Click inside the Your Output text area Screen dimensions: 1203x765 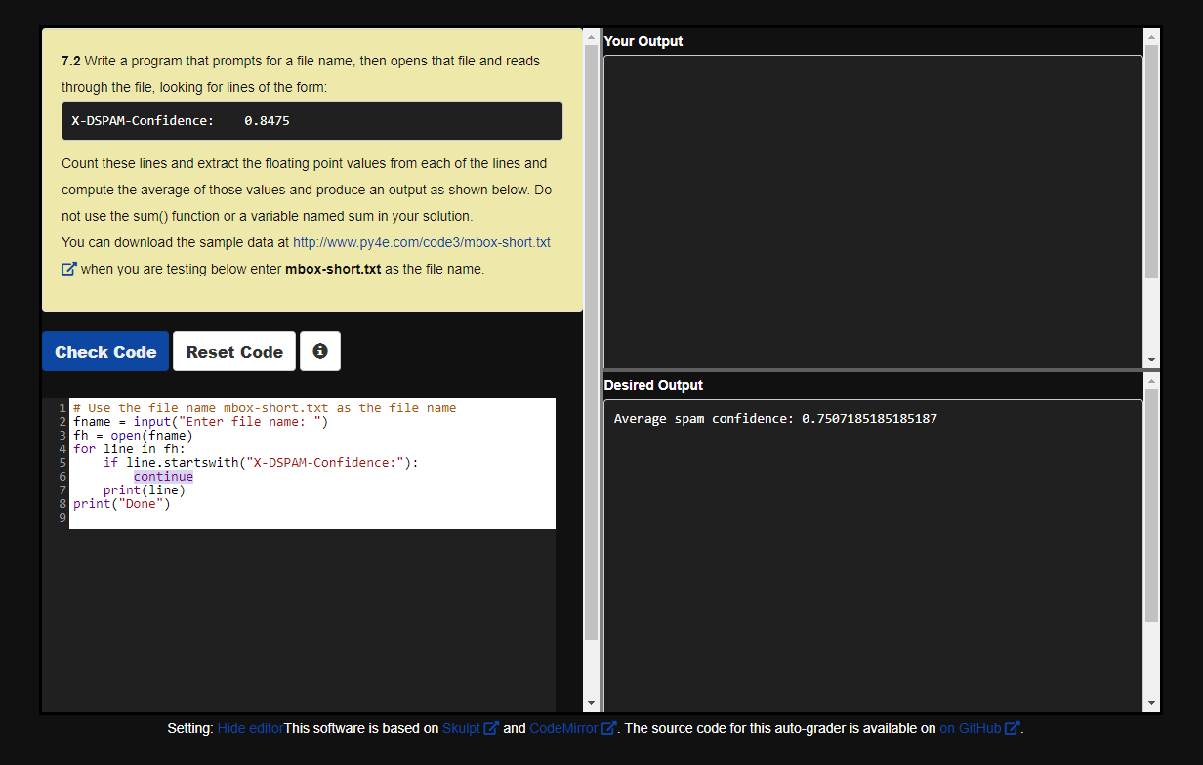point(873,211)
